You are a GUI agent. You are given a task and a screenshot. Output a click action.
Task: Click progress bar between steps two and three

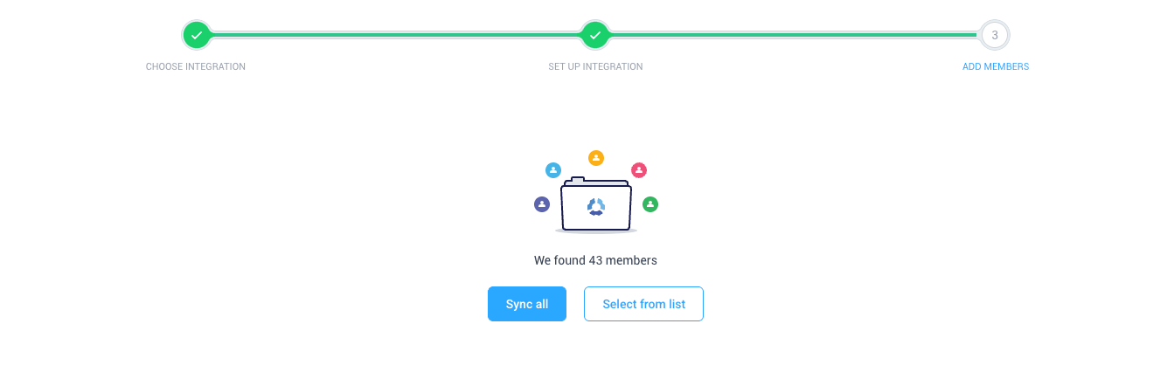point(795,35)
